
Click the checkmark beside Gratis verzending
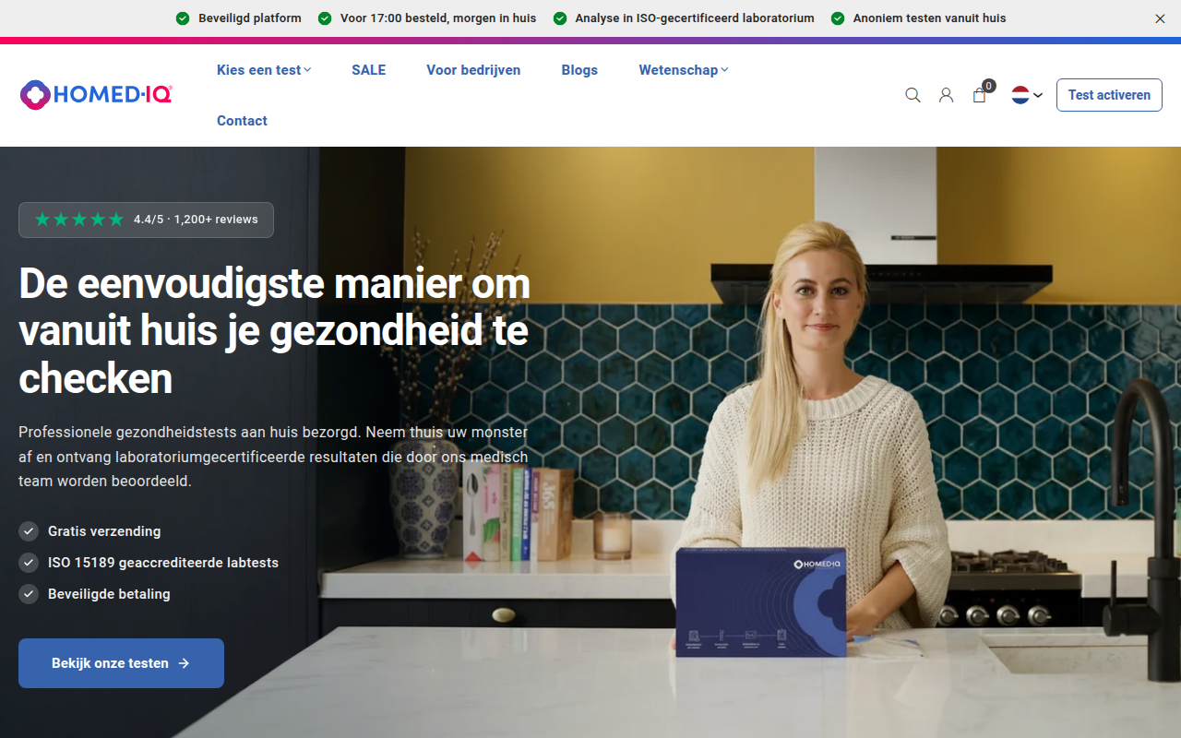coord(29,531)
